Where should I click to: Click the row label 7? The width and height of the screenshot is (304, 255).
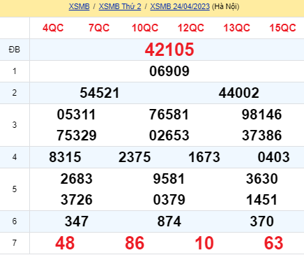pos(15,243)
